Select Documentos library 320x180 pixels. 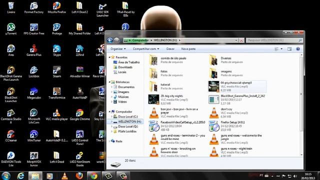tap(124, 87)
